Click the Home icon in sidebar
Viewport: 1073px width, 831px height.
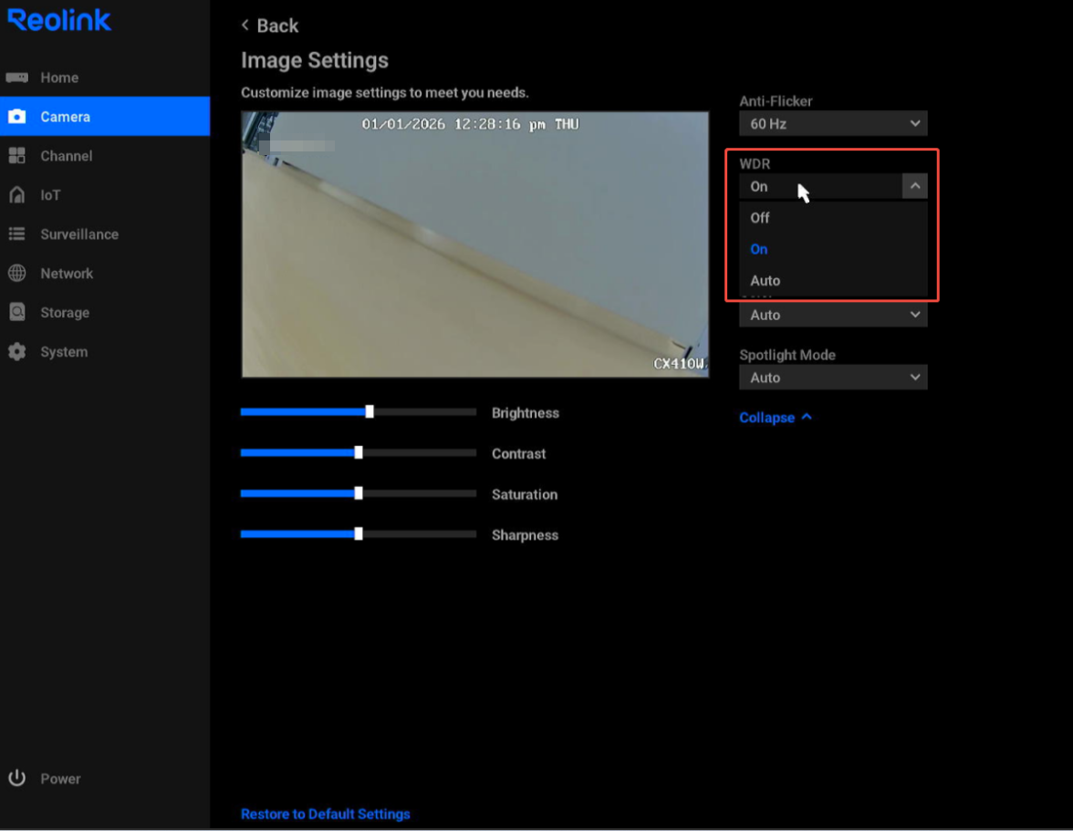pos(17,78)
